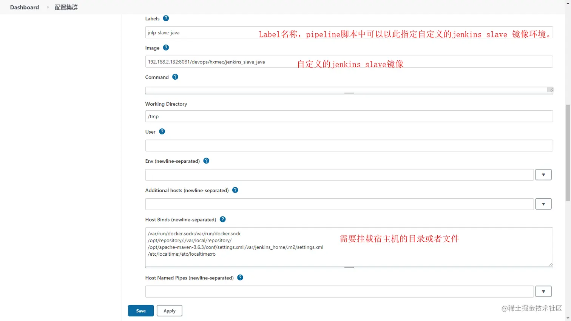Screen dimensions: 571x321
Task: Click the Host Named Pipes input field
Action: [340, 292]
